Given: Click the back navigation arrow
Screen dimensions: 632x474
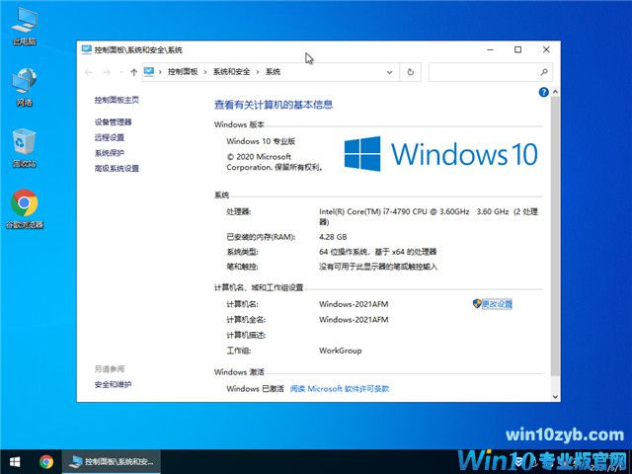Looking at the screenshot, I should click(x=89, y=72).
